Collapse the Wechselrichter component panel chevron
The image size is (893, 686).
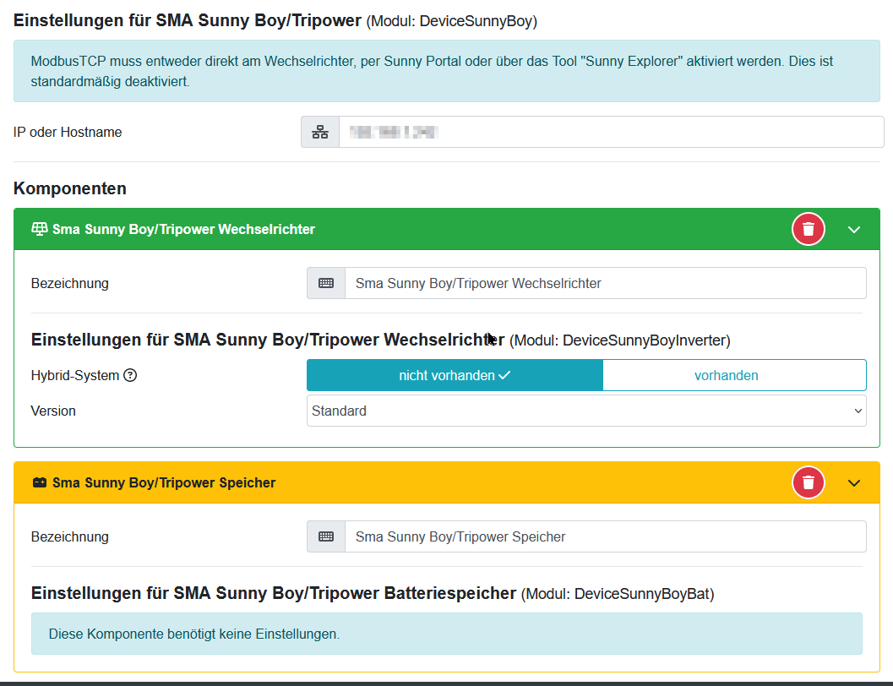(853, 230)
